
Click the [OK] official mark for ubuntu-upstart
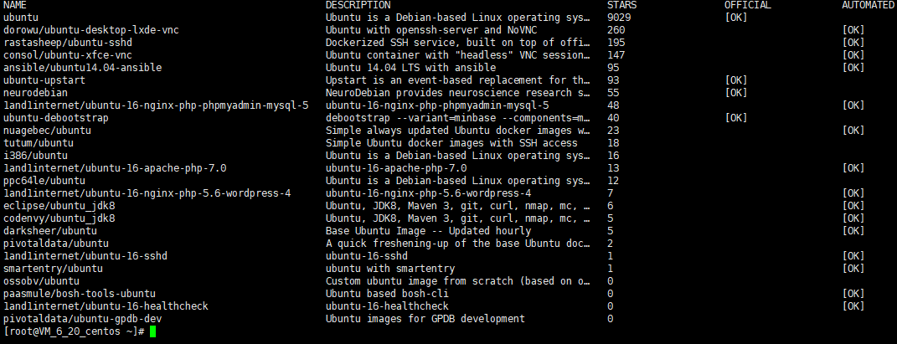735,80
